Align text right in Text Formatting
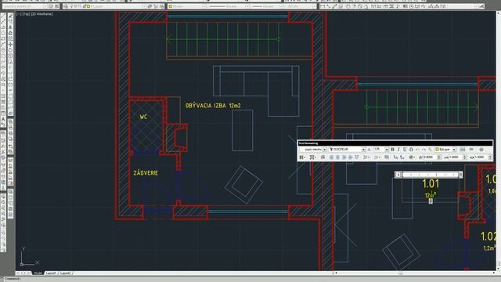 (x=344, y=157)
